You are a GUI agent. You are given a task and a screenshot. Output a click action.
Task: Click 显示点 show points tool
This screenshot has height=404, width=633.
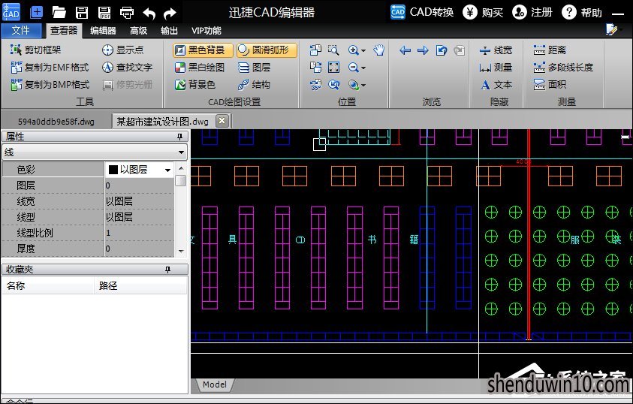pyautogui.click(x=122, y=50)
